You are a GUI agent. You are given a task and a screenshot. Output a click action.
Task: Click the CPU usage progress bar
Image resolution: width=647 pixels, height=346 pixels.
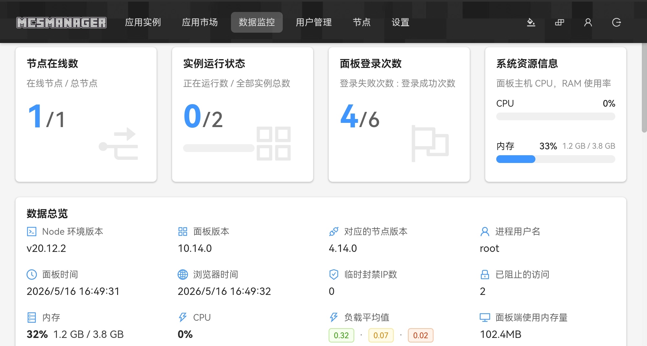[555, 116]
